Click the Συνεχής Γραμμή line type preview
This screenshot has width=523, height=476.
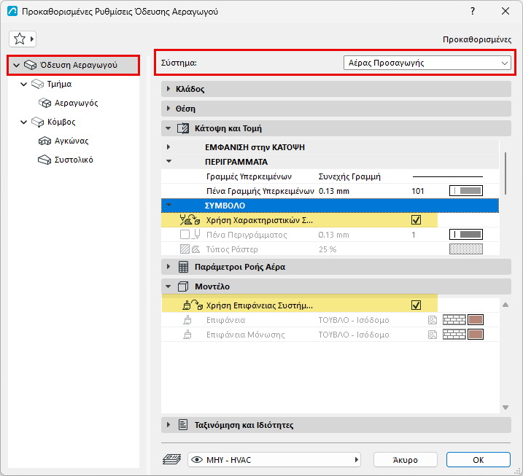(448, 176)
